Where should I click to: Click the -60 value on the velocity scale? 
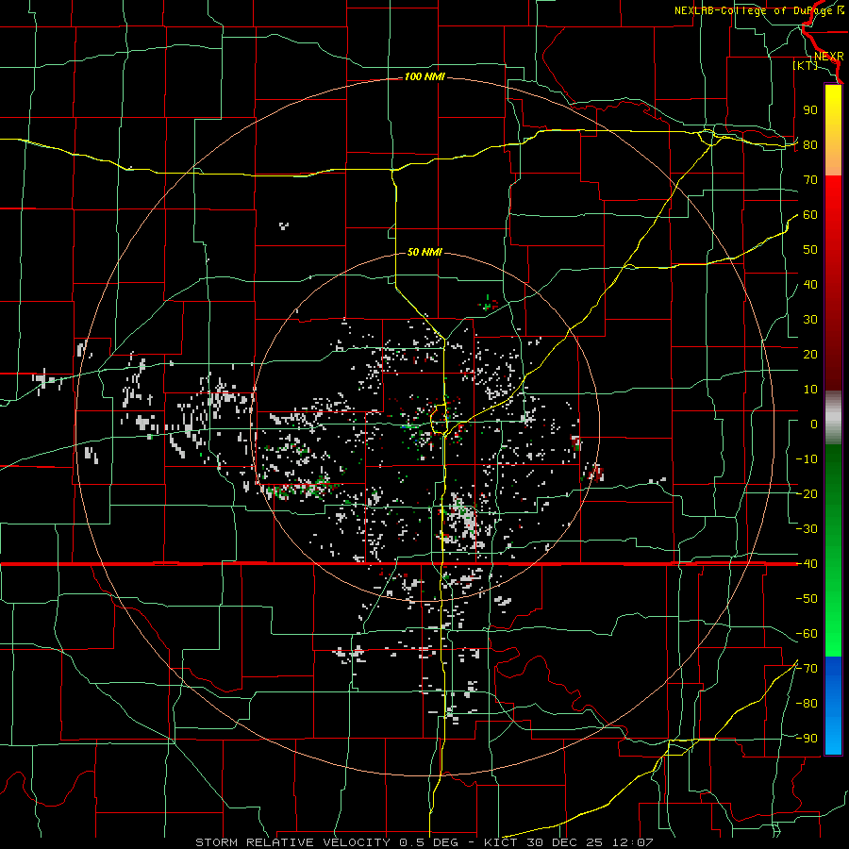(x=807, y=634)
